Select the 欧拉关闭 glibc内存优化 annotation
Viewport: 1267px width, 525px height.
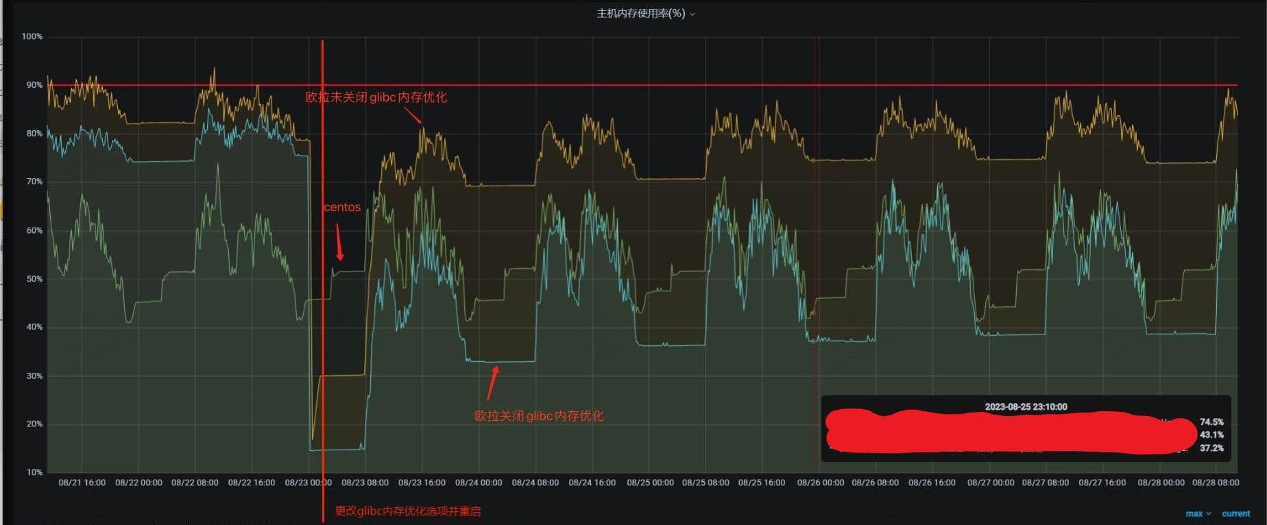(539, 416)
